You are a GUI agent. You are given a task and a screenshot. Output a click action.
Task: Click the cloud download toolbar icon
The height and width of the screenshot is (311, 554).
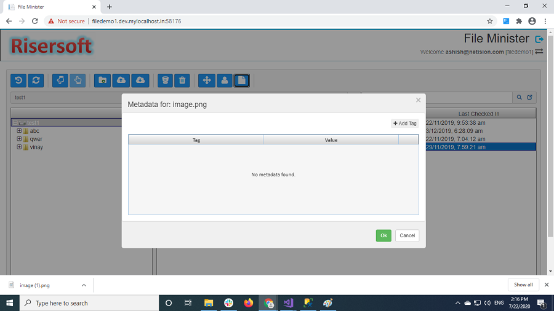(x=140, y=81)
